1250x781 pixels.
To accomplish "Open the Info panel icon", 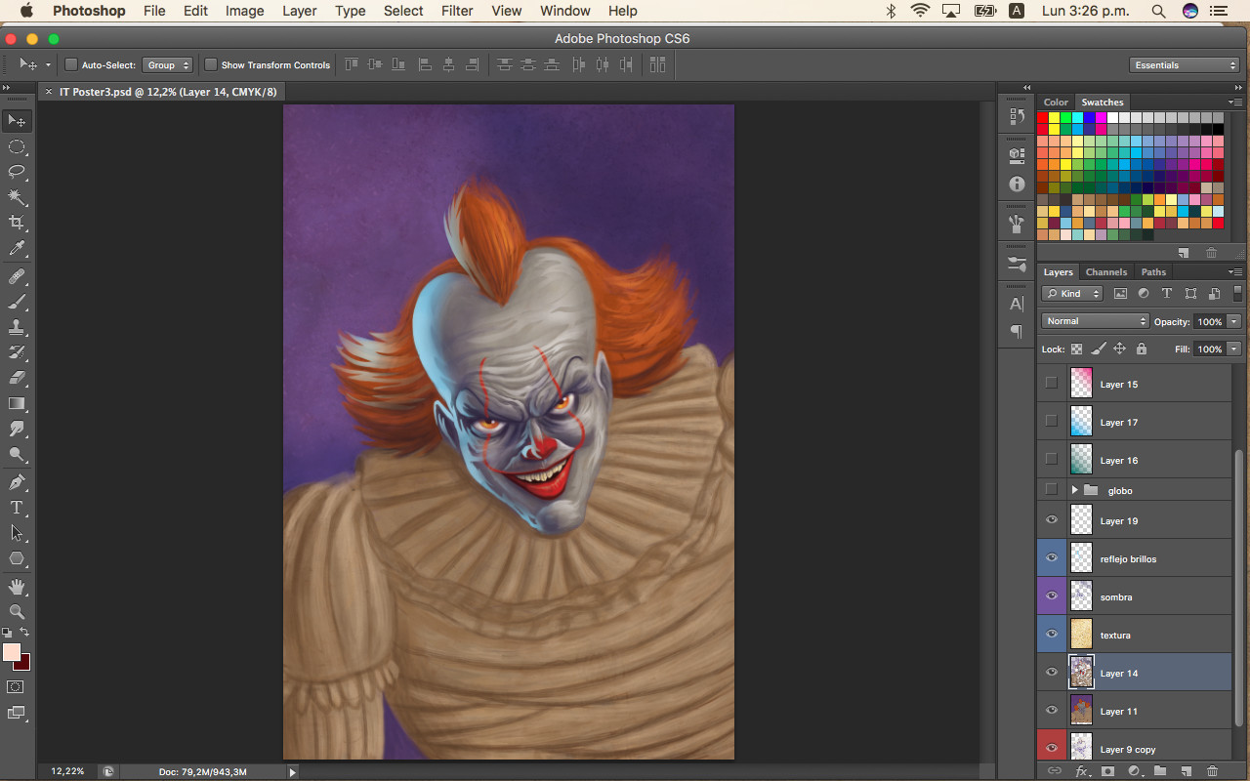I will click(1017, 184).
